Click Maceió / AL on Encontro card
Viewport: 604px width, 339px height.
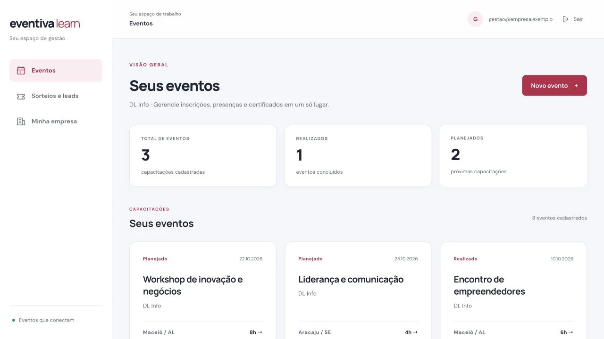[x=470, y=332]
